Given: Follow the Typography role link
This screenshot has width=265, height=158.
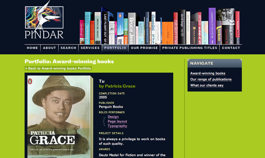Looking at the screenshot, I should click(x=117, y=126).
